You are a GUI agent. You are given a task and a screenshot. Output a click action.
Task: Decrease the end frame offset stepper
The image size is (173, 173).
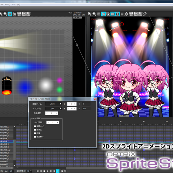click(x=69, y=108)
